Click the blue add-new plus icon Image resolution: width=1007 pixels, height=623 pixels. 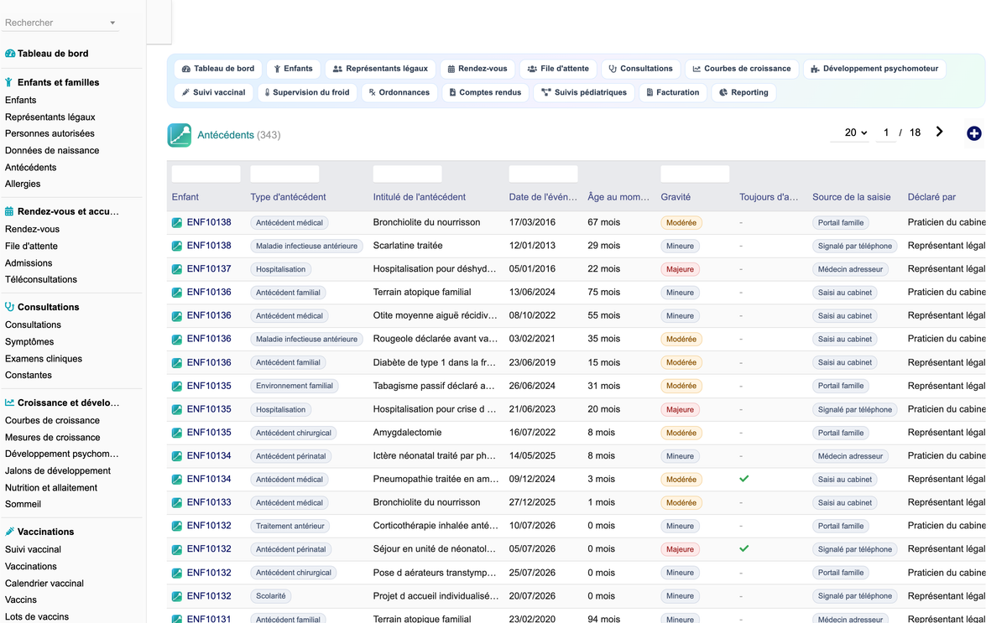point(973,133)
